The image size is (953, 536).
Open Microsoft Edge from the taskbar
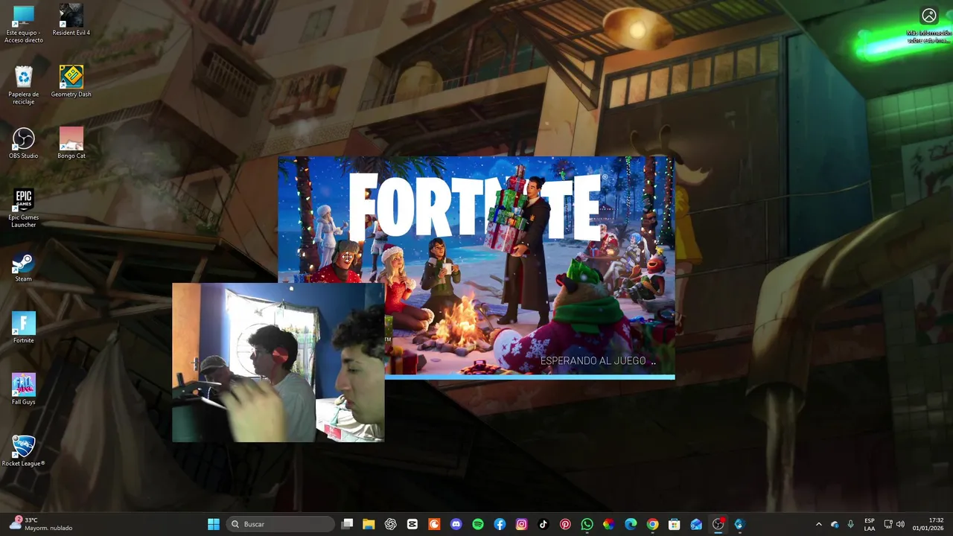click(x=631, y=524)
